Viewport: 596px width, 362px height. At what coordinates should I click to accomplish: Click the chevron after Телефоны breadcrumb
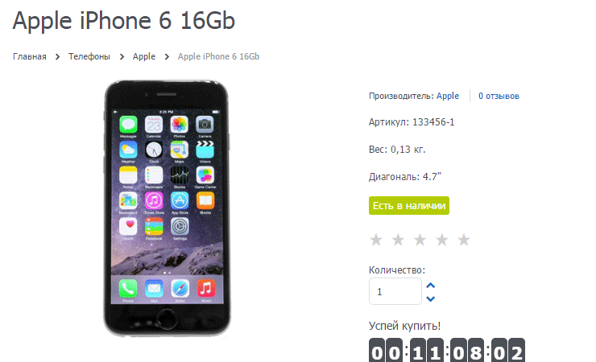click(122, 57)
